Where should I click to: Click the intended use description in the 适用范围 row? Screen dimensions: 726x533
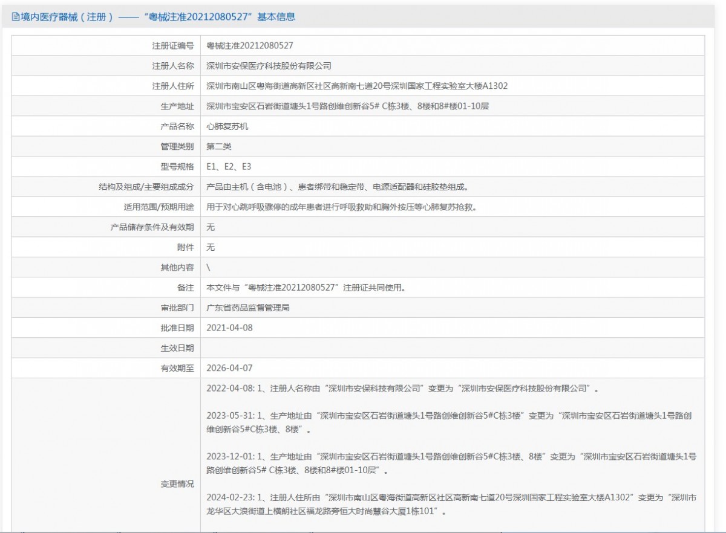click(341, 207)
